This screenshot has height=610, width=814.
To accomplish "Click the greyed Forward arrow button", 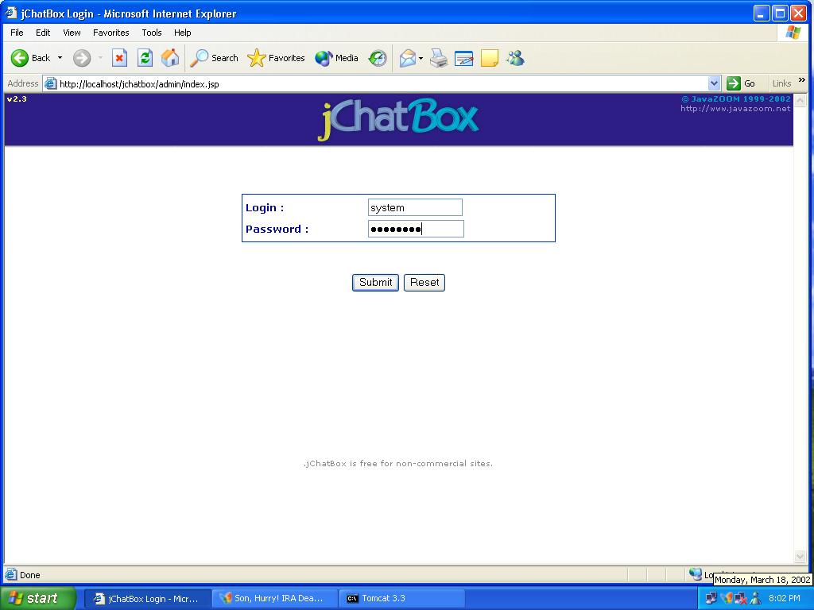I will pos(82,58).
